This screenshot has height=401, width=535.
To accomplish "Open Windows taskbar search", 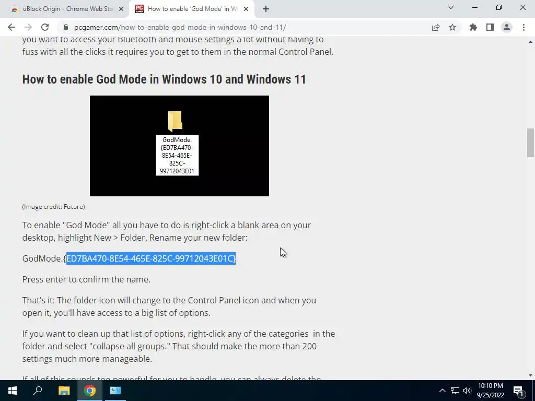I will (x=38, y=391).
